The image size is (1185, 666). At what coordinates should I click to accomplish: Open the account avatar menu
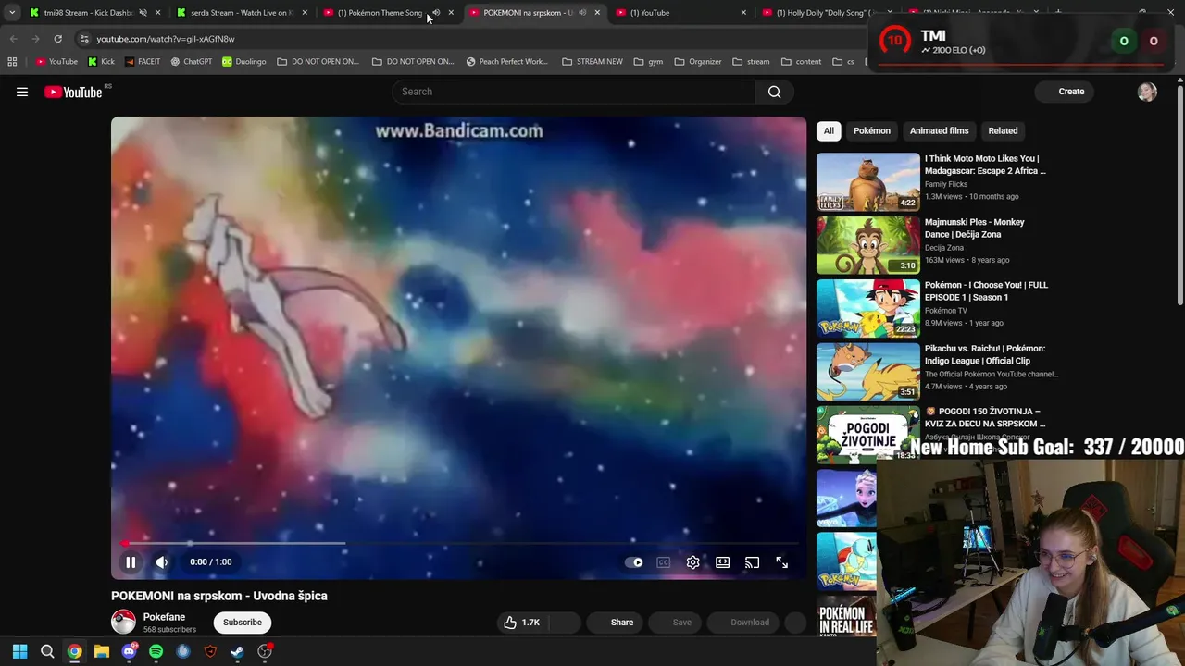point(1147,92)
